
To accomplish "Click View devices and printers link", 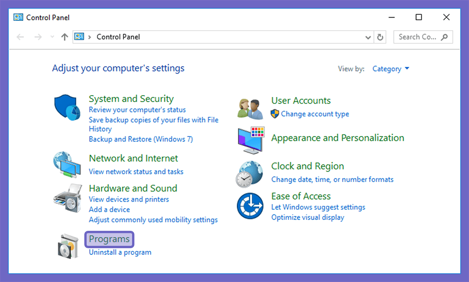I will click(129, 199).
